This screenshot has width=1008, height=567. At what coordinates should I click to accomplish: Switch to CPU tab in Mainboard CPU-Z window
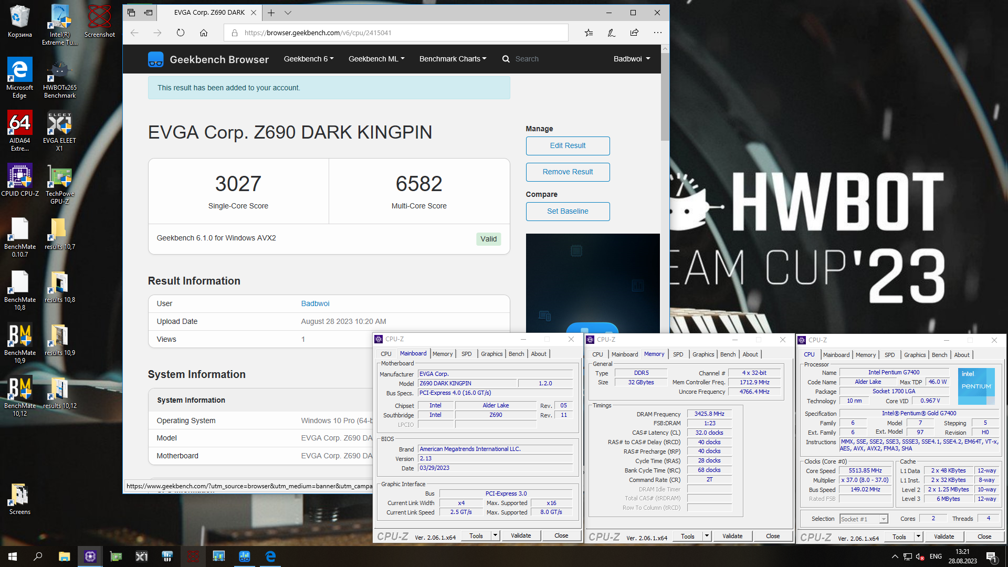click(x=386, y=354)
